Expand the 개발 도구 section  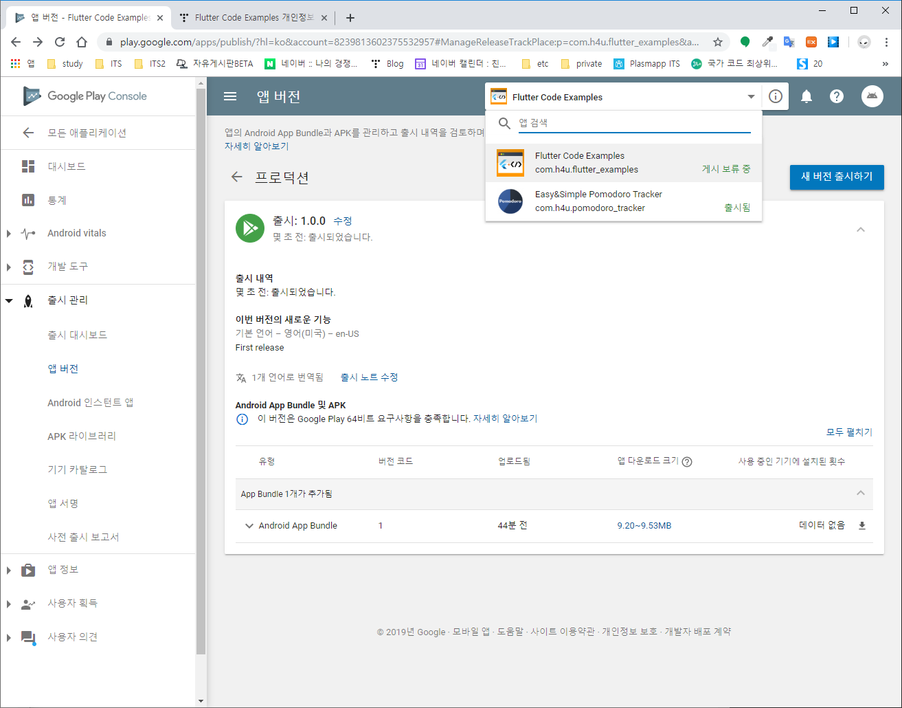tap(9, 267)
